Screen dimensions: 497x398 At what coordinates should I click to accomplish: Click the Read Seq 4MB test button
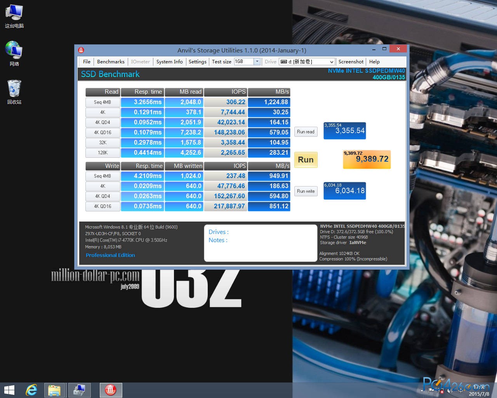coord(103,102)
